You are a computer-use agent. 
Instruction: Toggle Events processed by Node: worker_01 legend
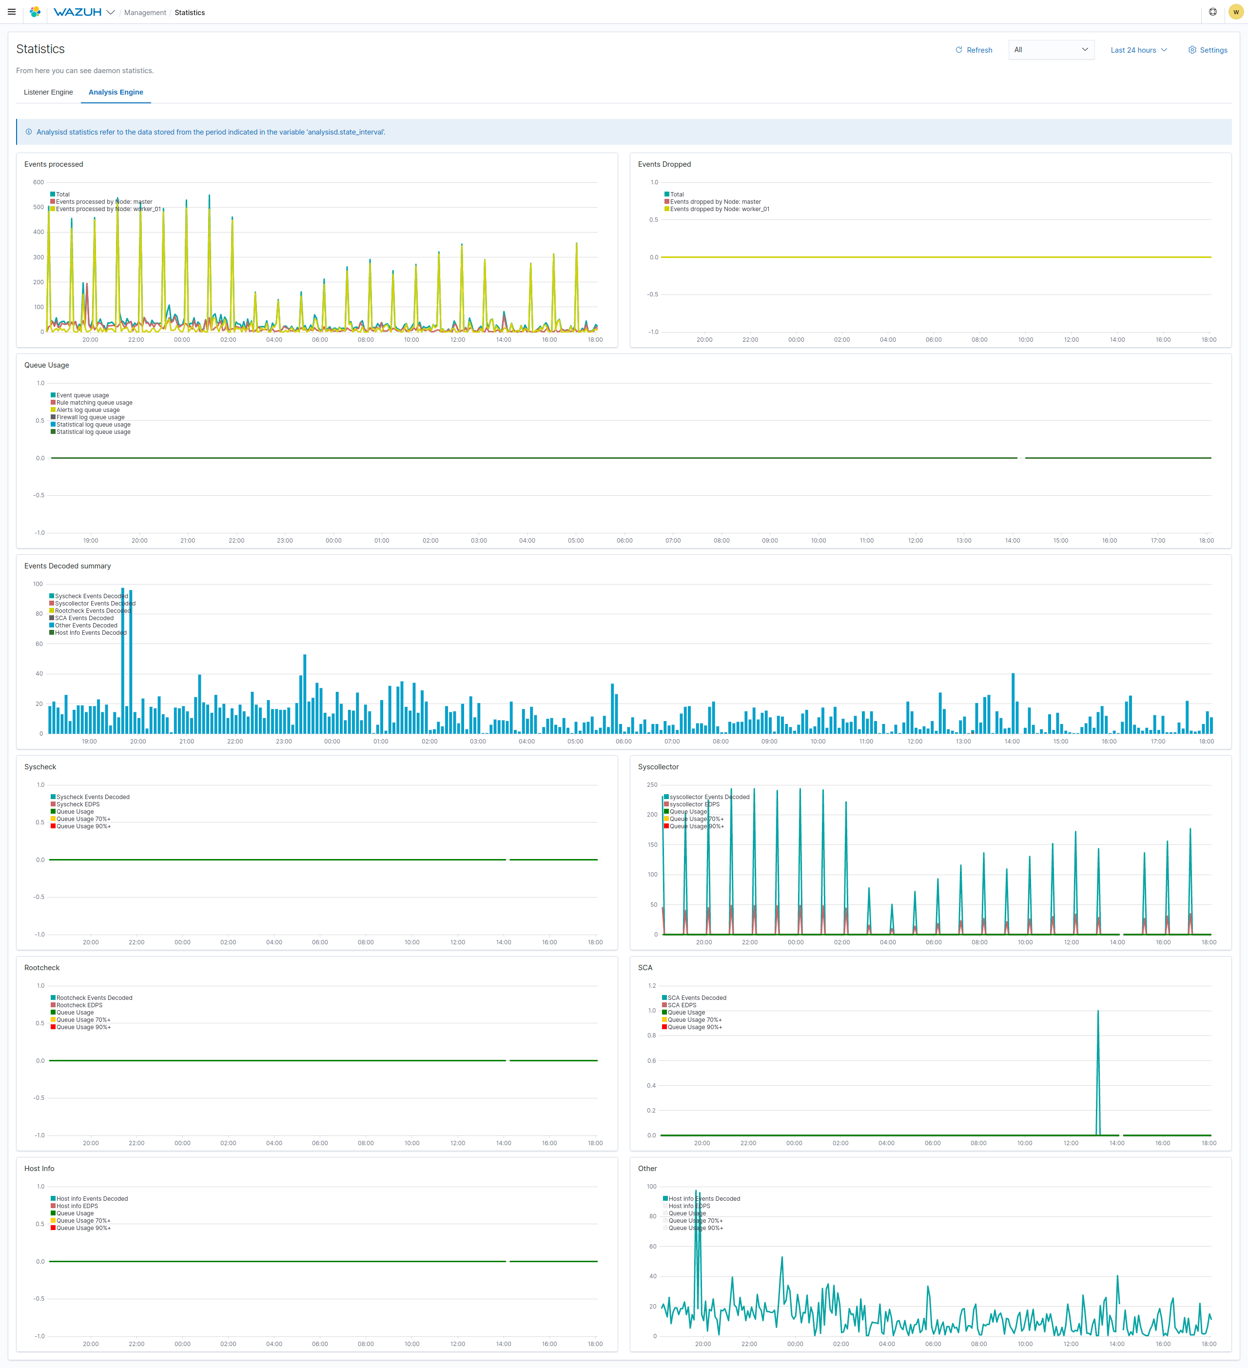pos(105,209)
